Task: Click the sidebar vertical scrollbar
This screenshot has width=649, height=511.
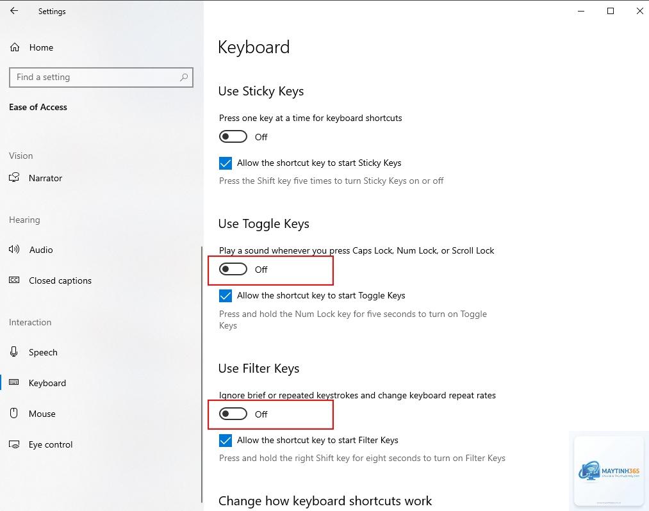Action: 202,375
